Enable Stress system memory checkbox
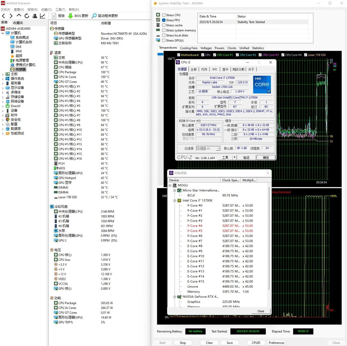Viewport: 347px width, 346px height. coord(164,30)
